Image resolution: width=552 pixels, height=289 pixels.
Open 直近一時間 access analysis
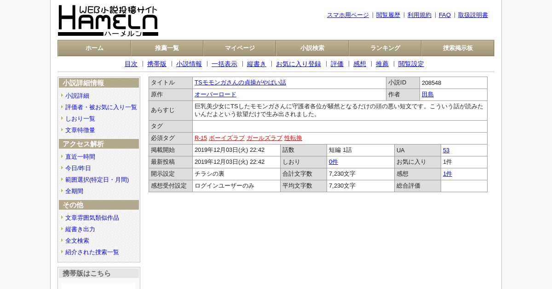click(x=80, y=157)
